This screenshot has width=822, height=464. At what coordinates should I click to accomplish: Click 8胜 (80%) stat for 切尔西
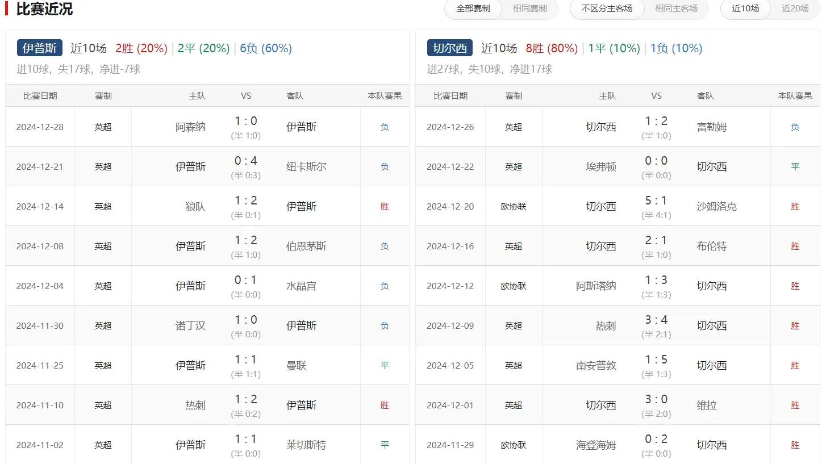pyautogui.click(x=552, y=48)
